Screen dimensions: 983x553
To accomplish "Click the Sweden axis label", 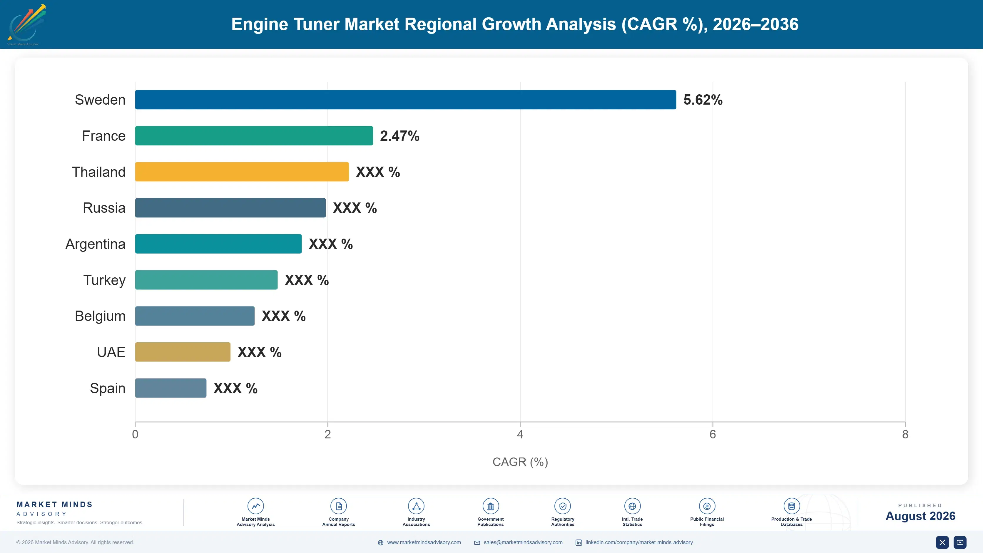I will click(100, 100).
